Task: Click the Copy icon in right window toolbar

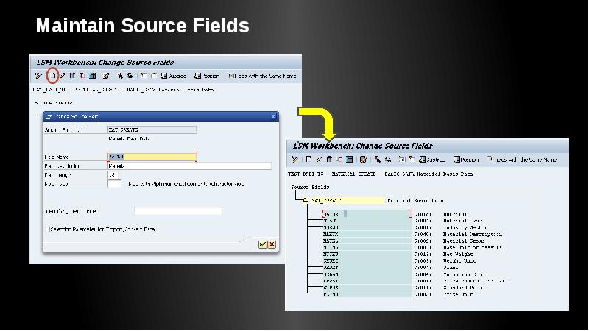Action: click(339, 160)
